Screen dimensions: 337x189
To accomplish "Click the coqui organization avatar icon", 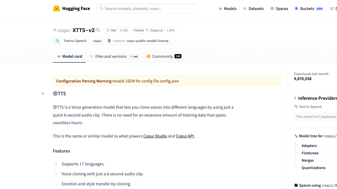I will [55, 30].
